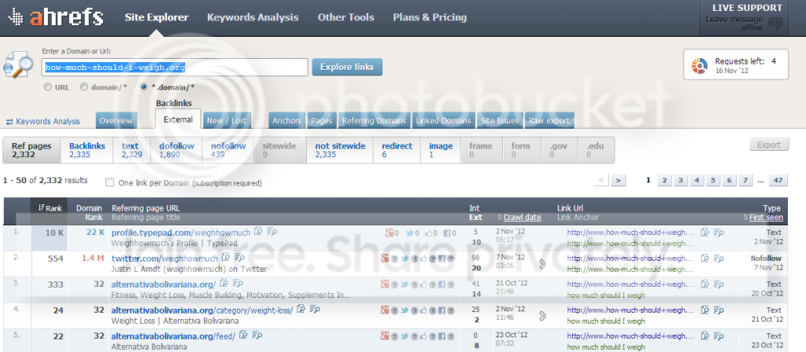Click the list-search icon after alternativabolivariana.org/category/weight-loss/
Image resolution: width=806 pixels, height=352 pixels.
click(x=315, y=309)
